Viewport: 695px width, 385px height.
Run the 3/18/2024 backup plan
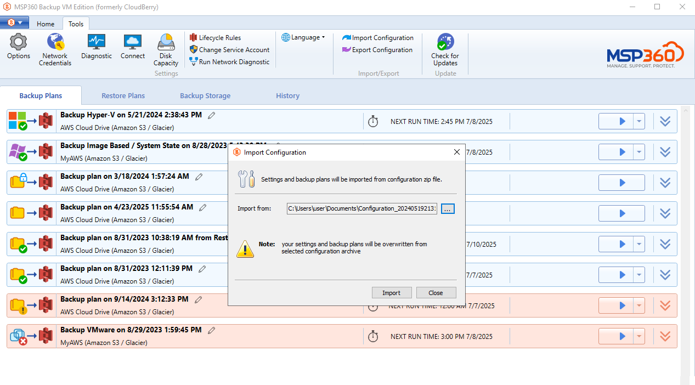(621, 183)
